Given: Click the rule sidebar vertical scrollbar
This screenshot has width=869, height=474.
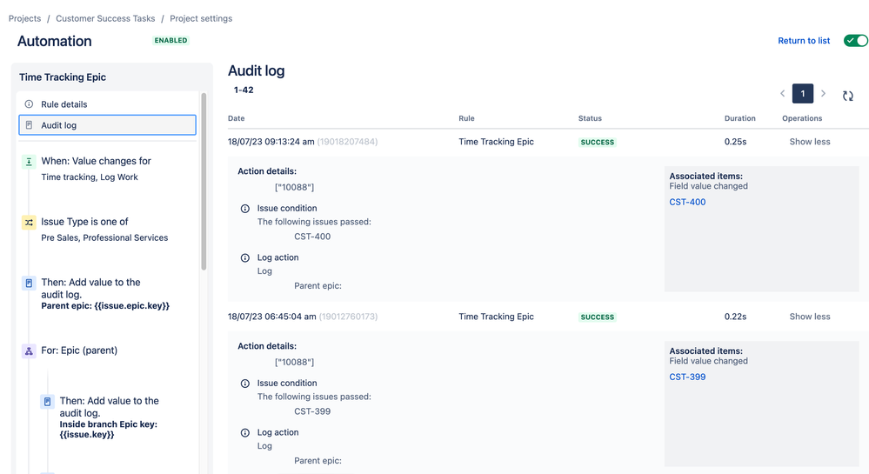Looking at the screenshot, I should pyautogui.click(x=204, y=183).
